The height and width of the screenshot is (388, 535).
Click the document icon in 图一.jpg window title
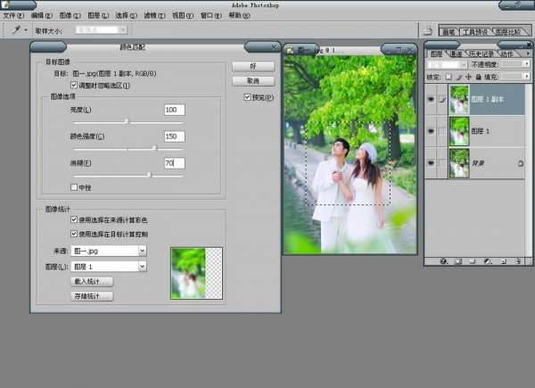click(x=290, y=50)
